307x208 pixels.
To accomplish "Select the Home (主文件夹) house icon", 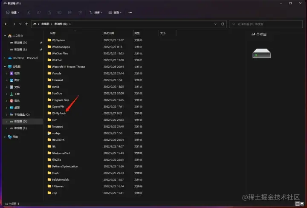I will [x=10, y=36].
